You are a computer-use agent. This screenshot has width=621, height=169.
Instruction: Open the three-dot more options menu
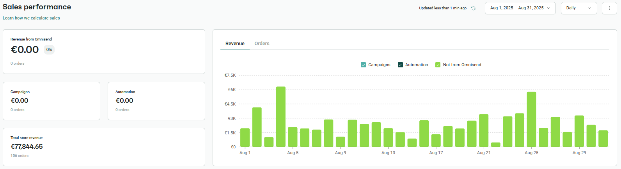[609, 8]
